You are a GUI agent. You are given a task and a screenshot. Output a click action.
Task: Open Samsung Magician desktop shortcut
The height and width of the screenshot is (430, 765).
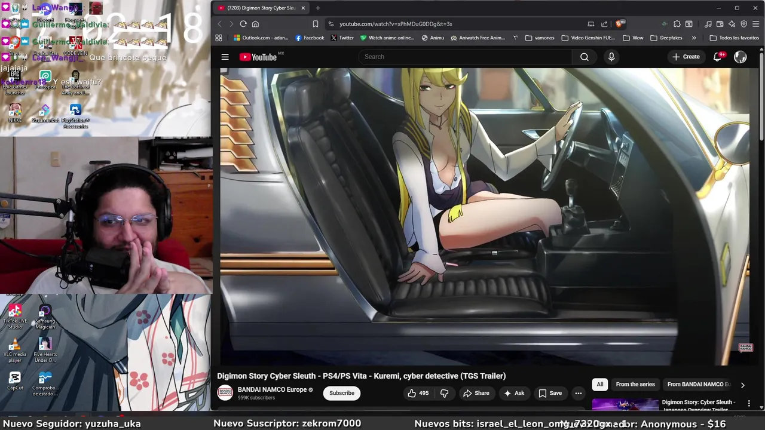coord(45,317)
